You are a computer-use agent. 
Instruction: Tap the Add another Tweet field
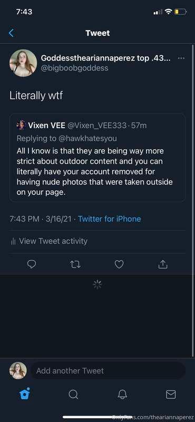pos(108,371)
